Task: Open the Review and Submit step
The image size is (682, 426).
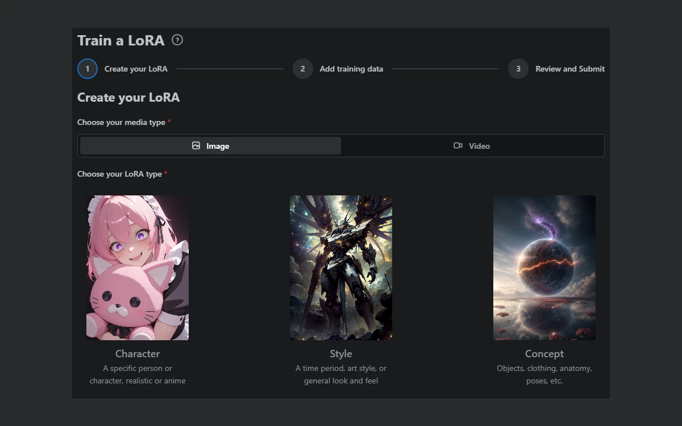Action: pos(570,69)
